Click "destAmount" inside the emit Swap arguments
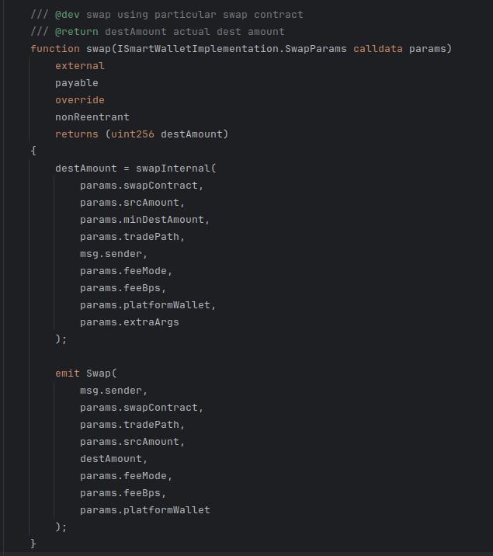493x556 pixels. pyautogui.click(x=110, y=458)
